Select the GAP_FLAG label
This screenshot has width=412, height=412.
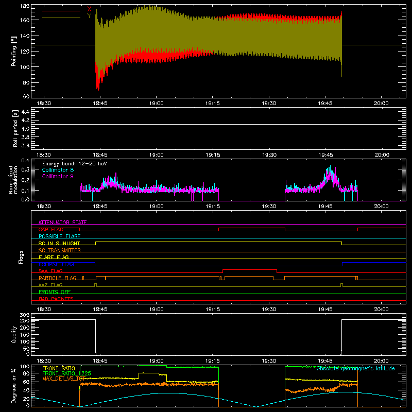pyautogui.click(x=51, y=229)
